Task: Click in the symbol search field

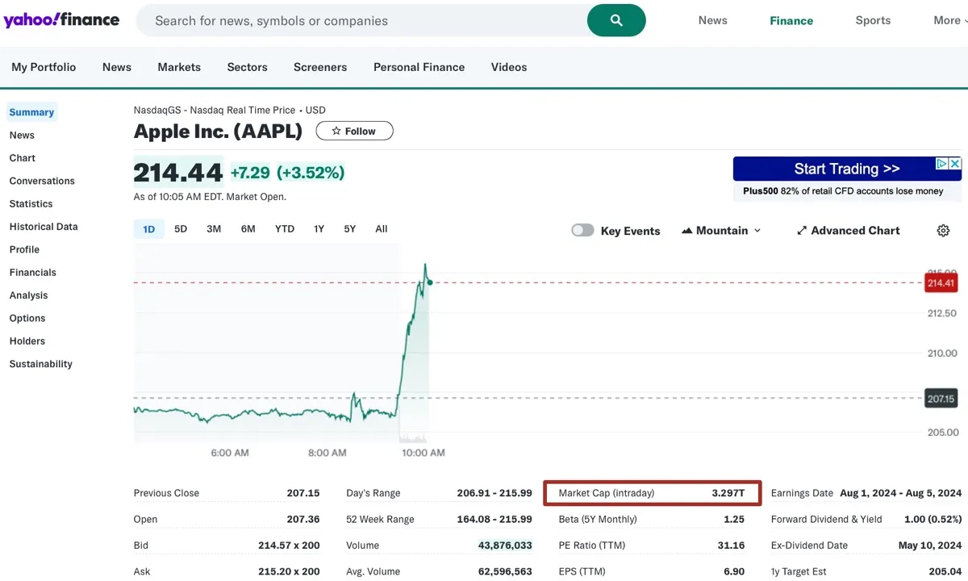Action: coord(363,21)
